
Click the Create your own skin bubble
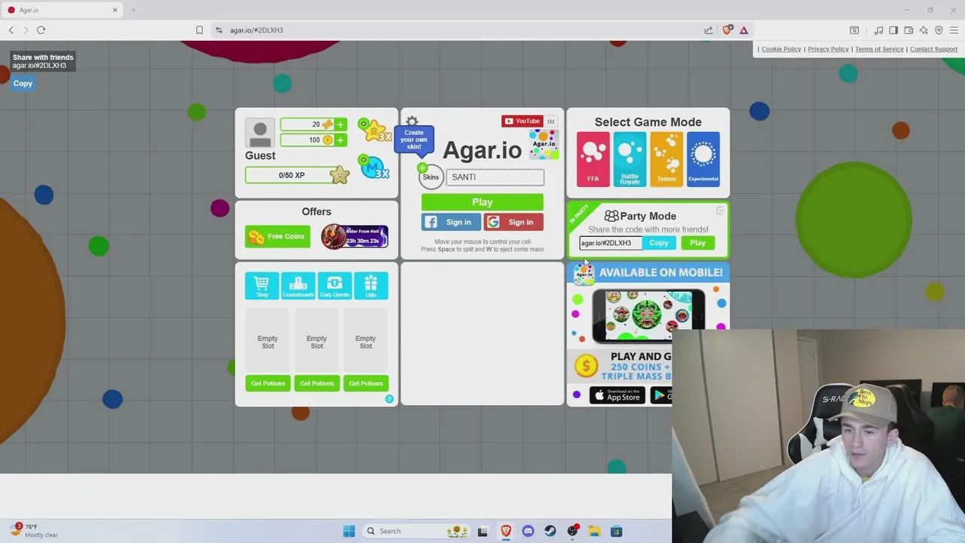(x=414, y=140)
